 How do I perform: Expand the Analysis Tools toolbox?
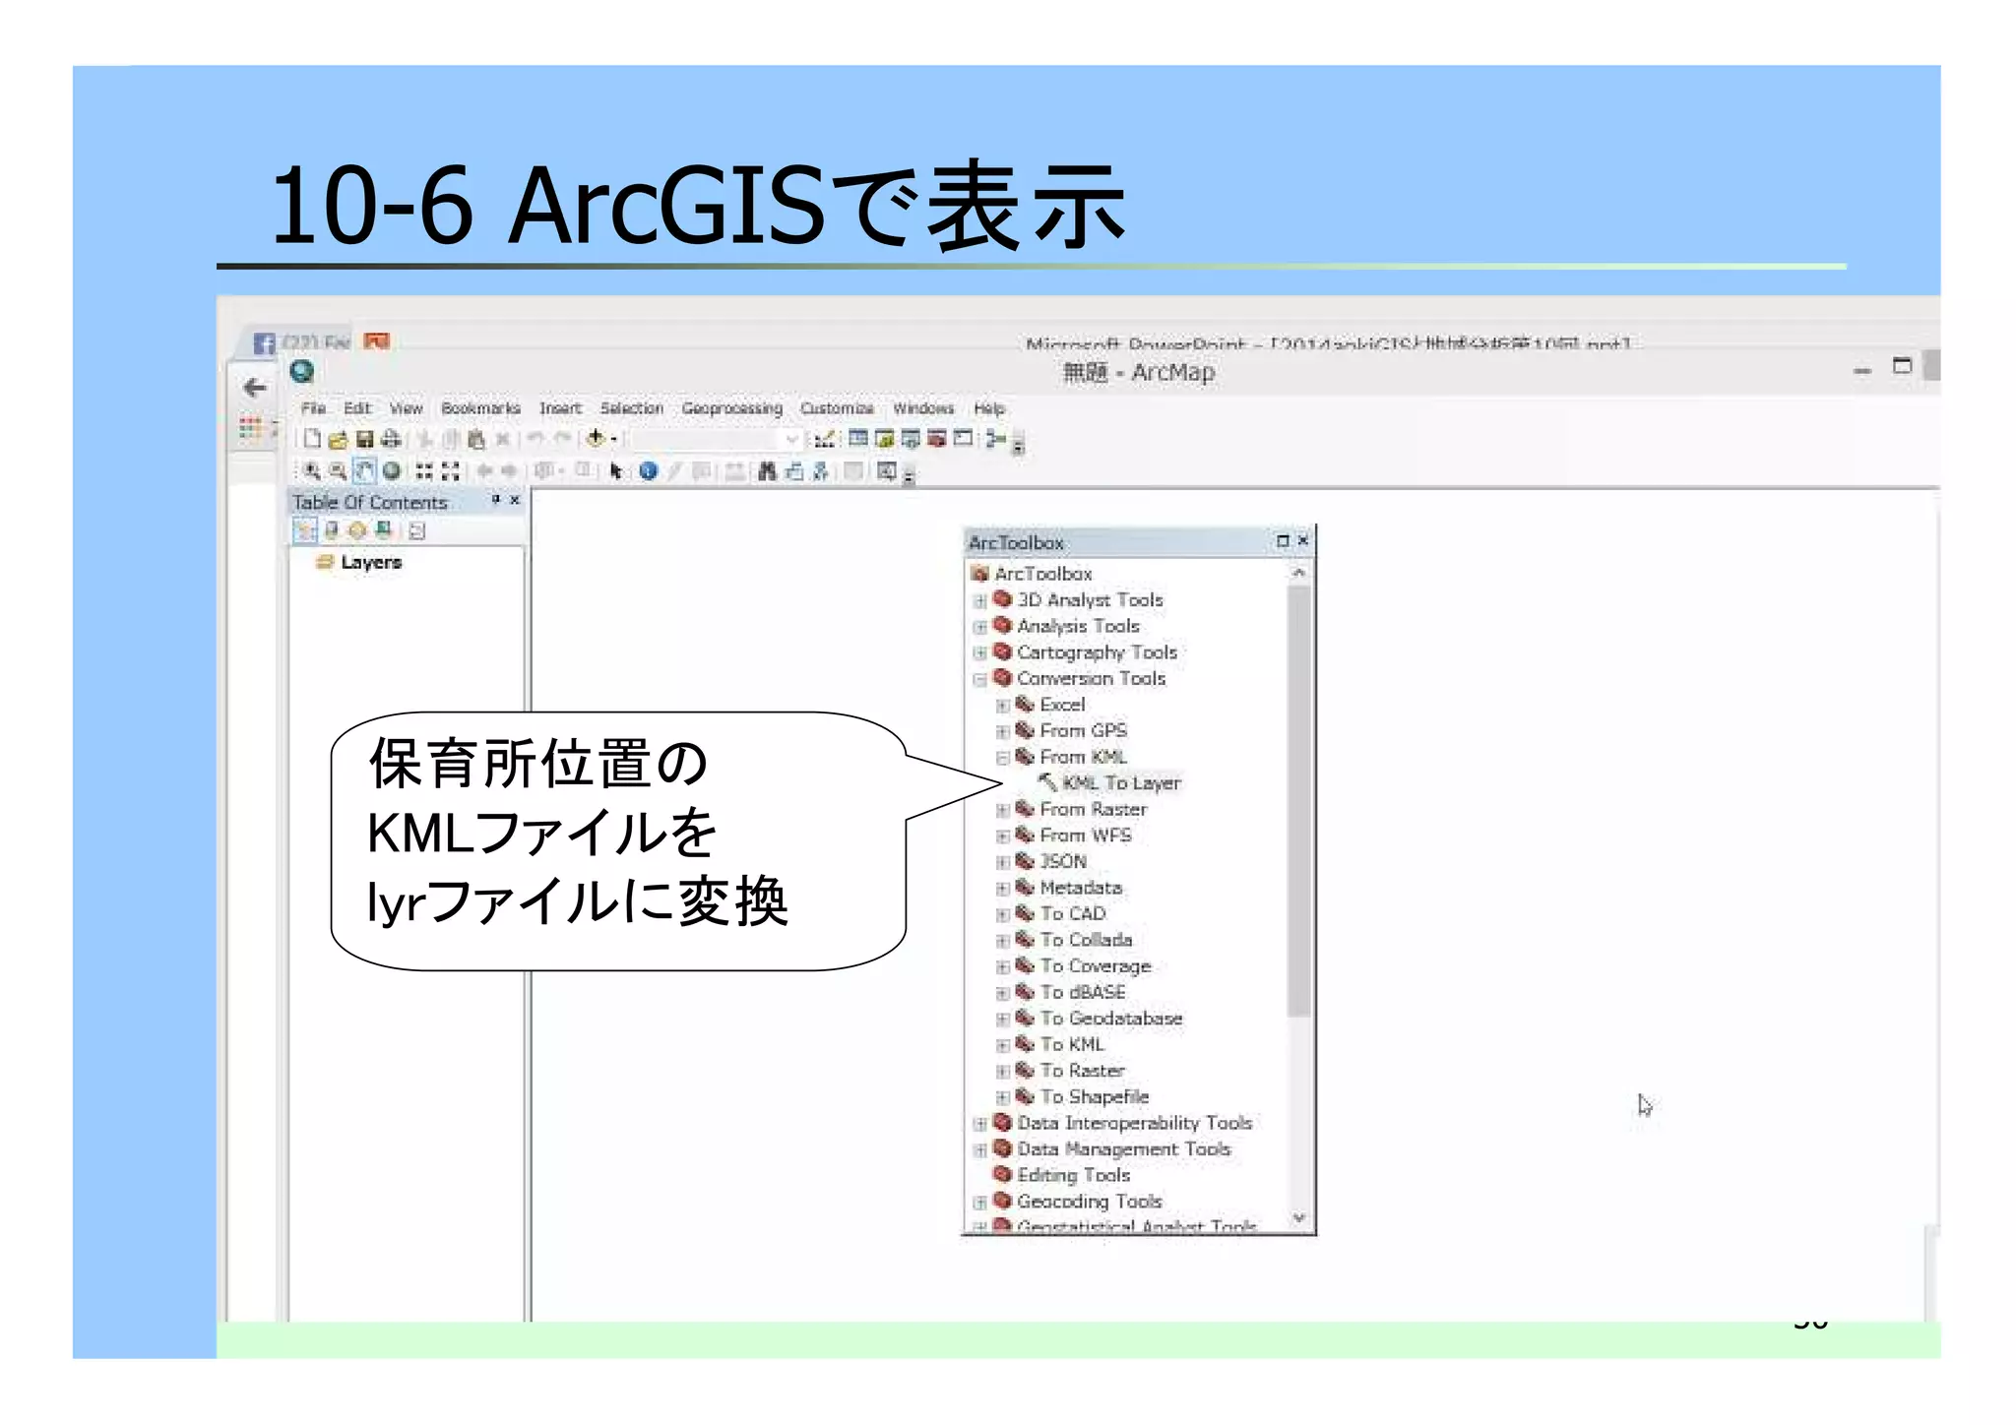coord(979,627)
